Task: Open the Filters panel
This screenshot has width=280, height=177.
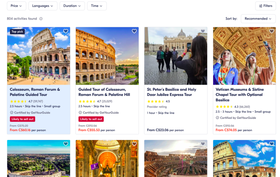Action: click(x=266, y=6)
